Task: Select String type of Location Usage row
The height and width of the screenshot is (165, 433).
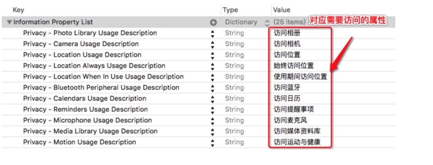Action: pos(234,55)
